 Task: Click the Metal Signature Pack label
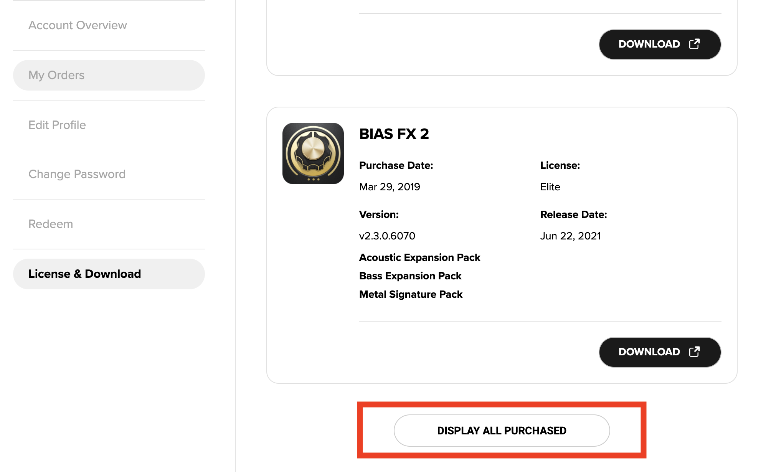[411, 294]
